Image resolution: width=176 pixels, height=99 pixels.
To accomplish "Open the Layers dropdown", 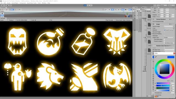I will 164,5.
